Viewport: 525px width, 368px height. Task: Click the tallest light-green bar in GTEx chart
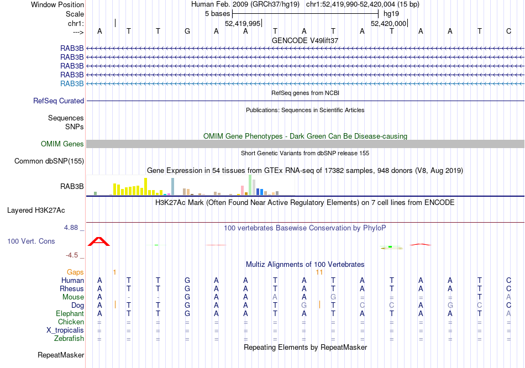[250, 185]
